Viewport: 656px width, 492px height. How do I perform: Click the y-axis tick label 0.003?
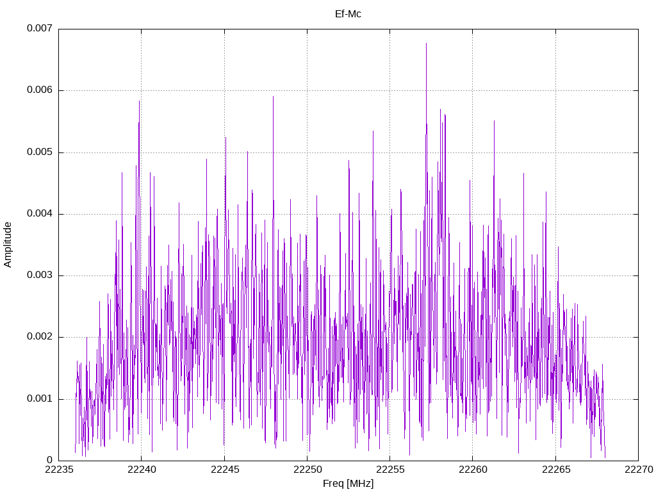pos(40,275)
